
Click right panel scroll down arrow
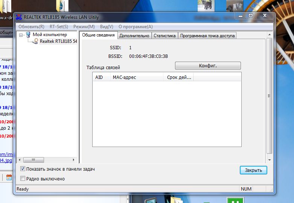point(270,160)
